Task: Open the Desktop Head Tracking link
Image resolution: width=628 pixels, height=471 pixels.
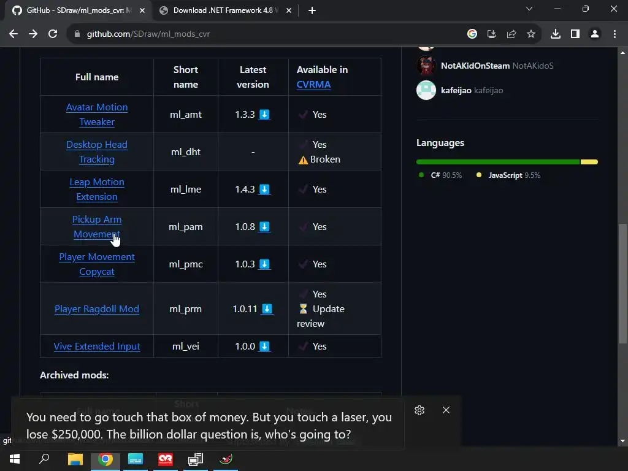Action: coord(97,152)
